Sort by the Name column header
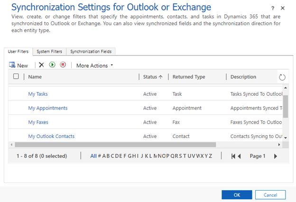The image size is (296, 202). (35, 77)
